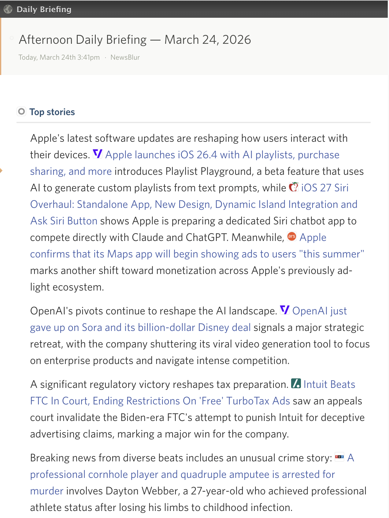Click The Verge favicon beside the OpenAI Sora story
This screenshot has width=389, height=518.
(285, 310)
